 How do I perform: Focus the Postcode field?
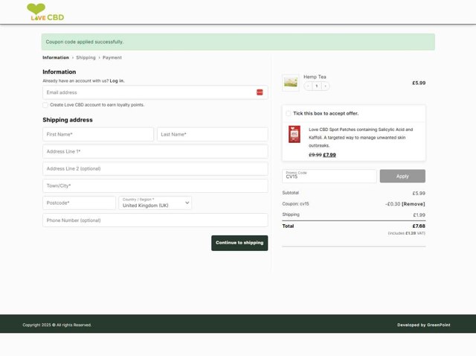point(80,203)
